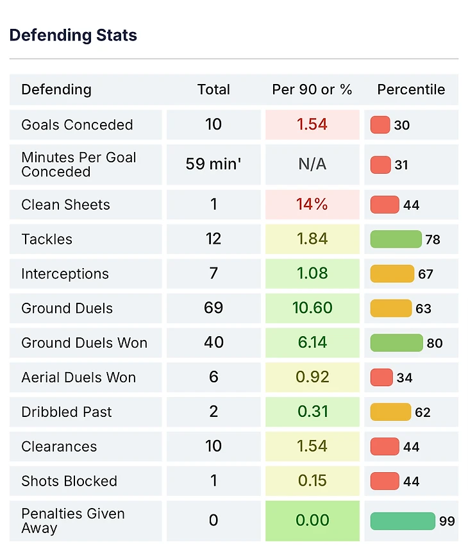Click the green Ground Duels Won percentile bar

tap(397, 343)
